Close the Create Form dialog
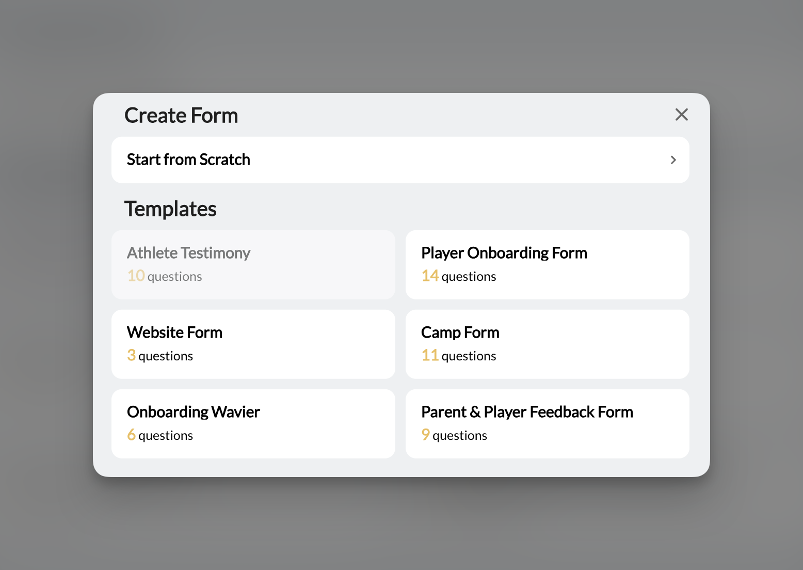This screenshot has height=570, width=803. [681, 115]
